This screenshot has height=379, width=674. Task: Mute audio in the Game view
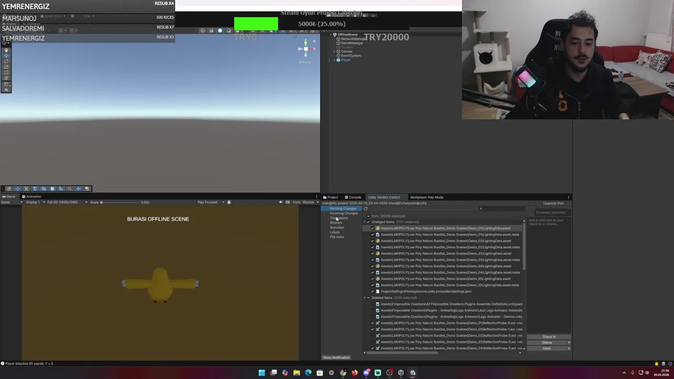pos(281,202)
